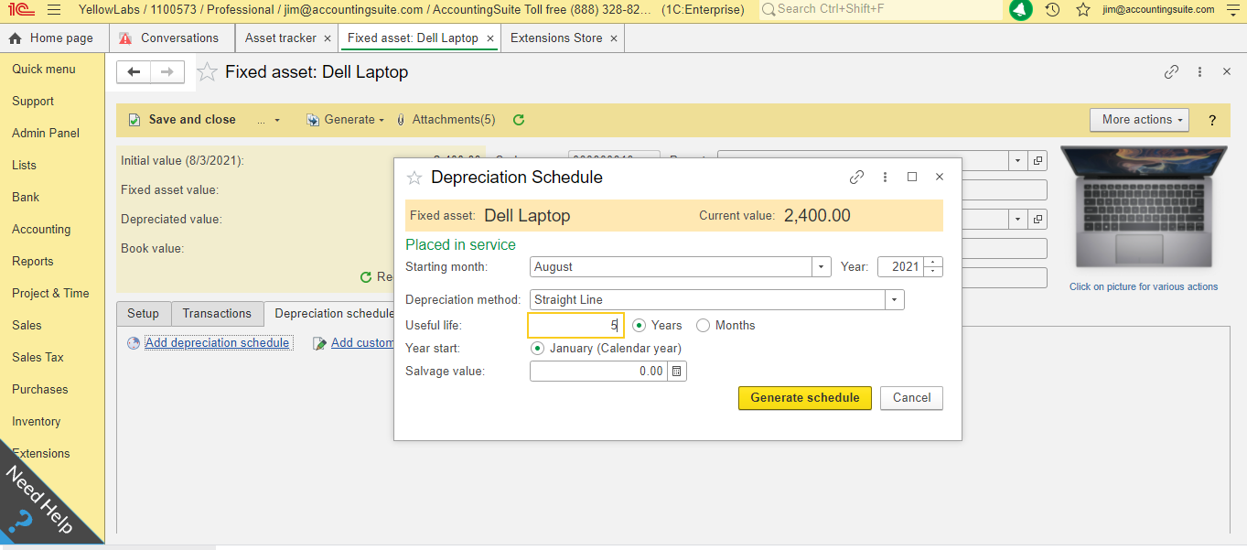The height and width of the screenshot is (550, 1247).
Task: Star the Fixed asset Dell Laptop page
Action: click(x=208, y=72)
